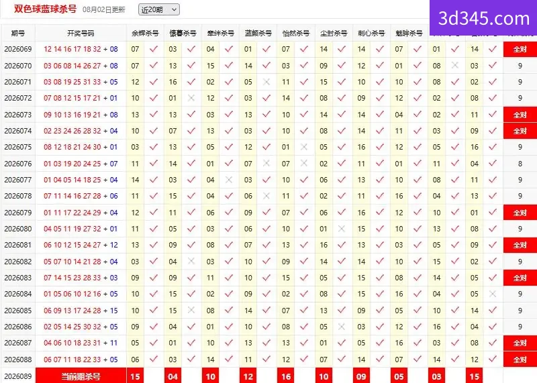The image size is (537, 383).
Task: Select the 开奖号码 column header
Action: 81,33
